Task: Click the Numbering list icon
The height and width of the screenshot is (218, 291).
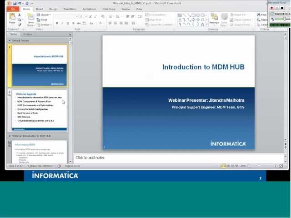Action: click(118, 17)
